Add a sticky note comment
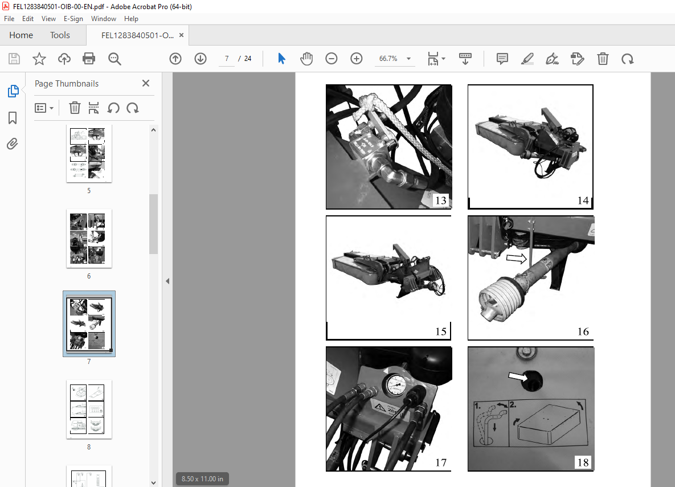This screenshot has height=487, width=675. click(502, 59)
